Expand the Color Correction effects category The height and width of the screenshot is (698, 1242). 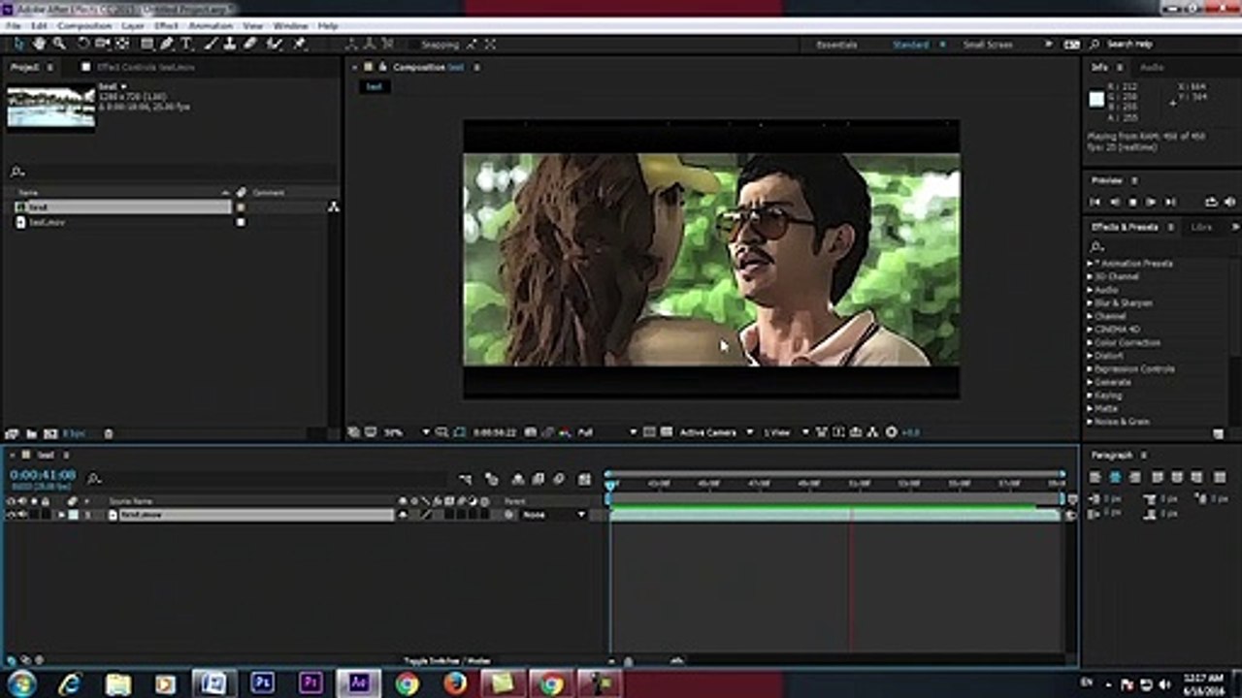pos(1091,343)
